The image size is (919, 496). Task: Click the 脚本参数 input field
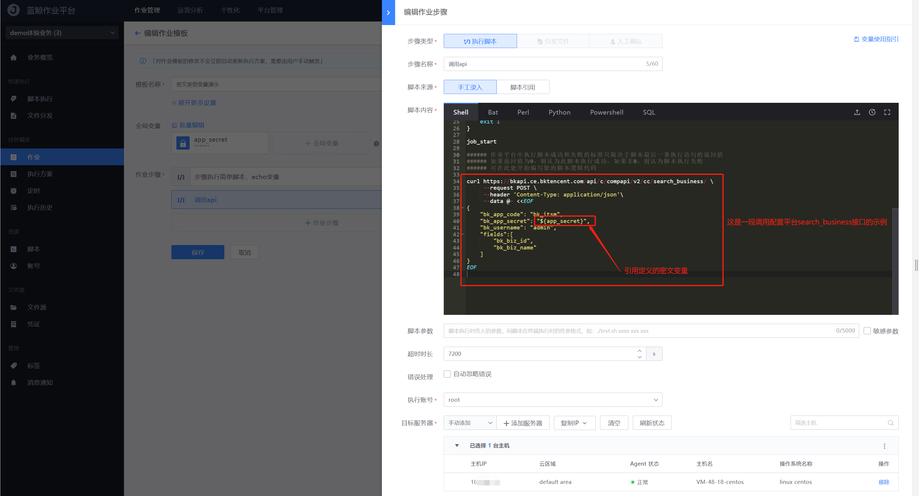(x=651, y=331)
